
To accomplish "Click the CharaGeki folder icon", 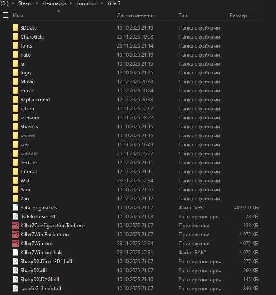I will 15,37.
